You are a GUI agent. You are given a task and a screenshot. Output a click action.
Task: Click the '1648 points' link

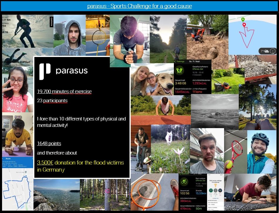[x=49, y=143]
